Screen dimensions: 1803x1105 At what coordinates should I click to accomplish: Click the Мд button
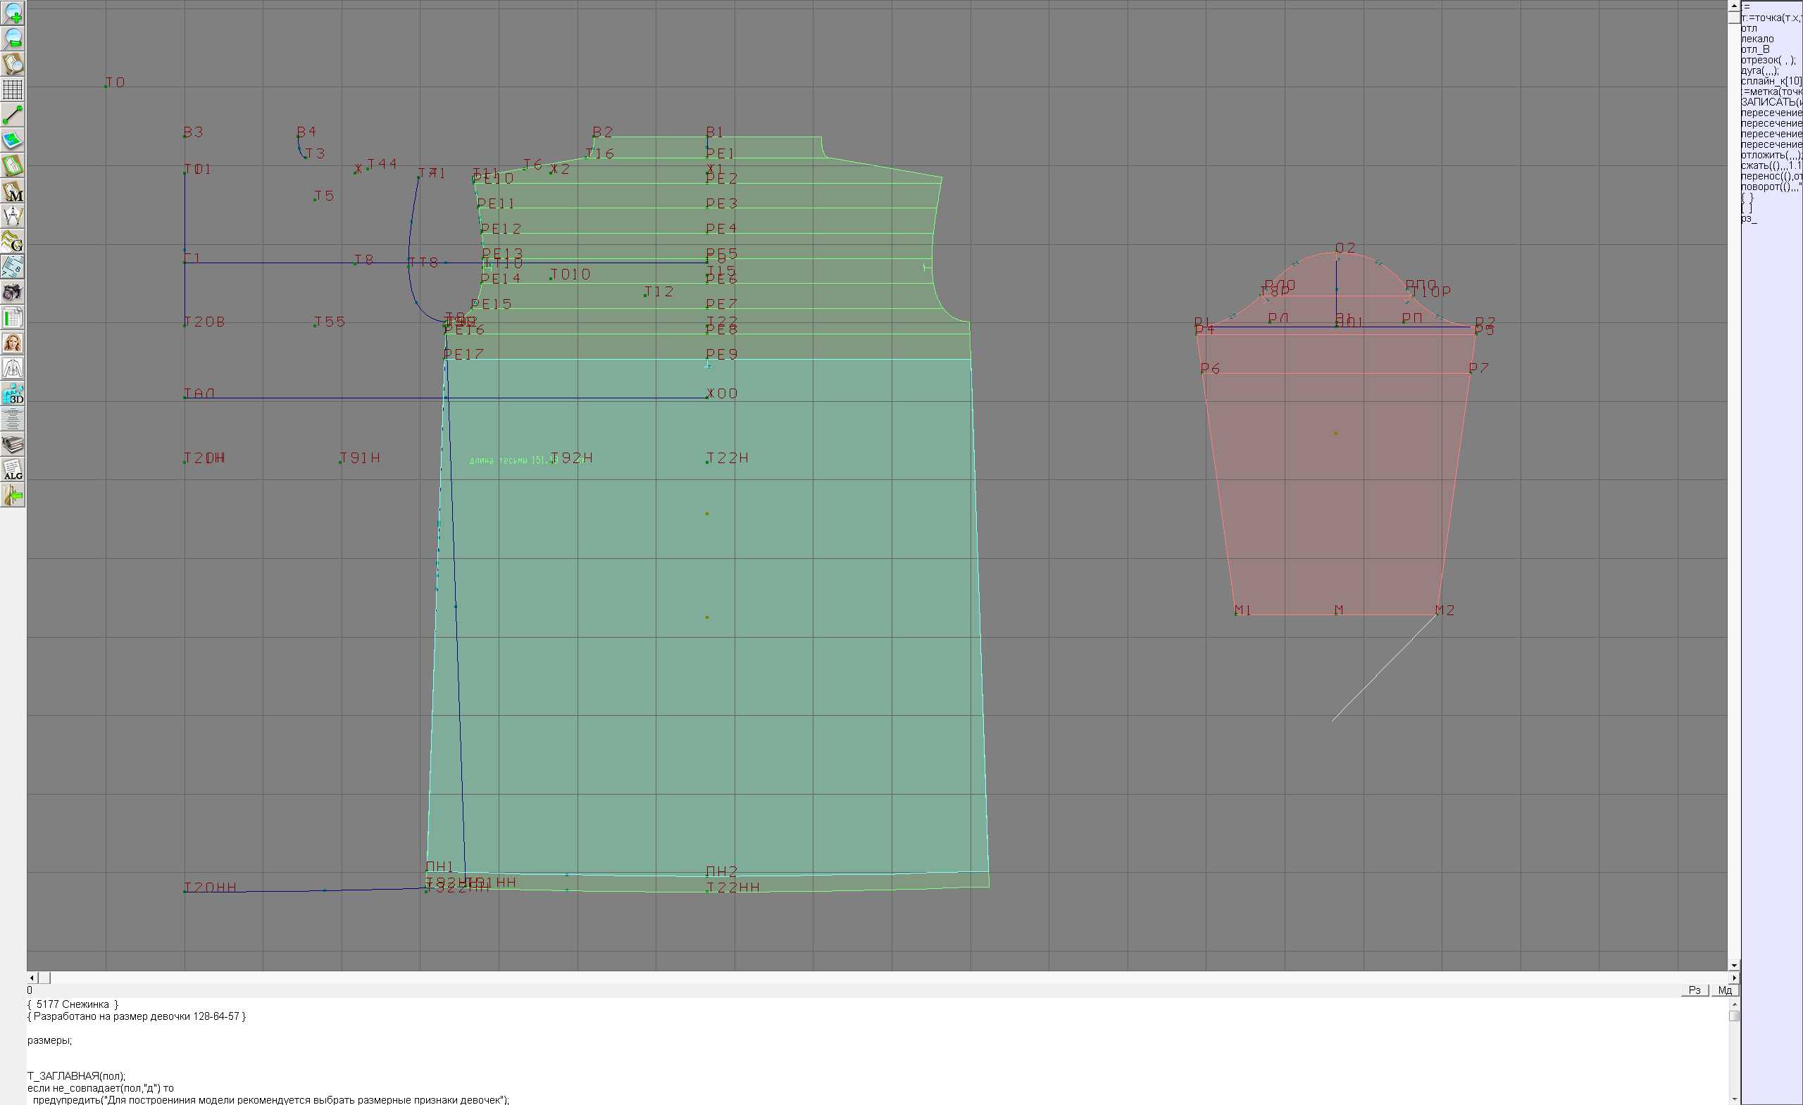(1725, 990)
